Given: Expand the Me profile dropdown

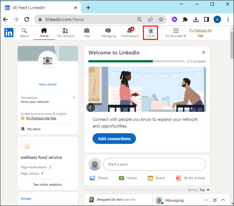Looking at the screenshot, I should (151, 33).
